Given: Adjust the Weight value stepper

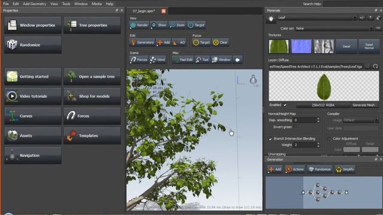Looking at the screenshot, I should (318, 145).
